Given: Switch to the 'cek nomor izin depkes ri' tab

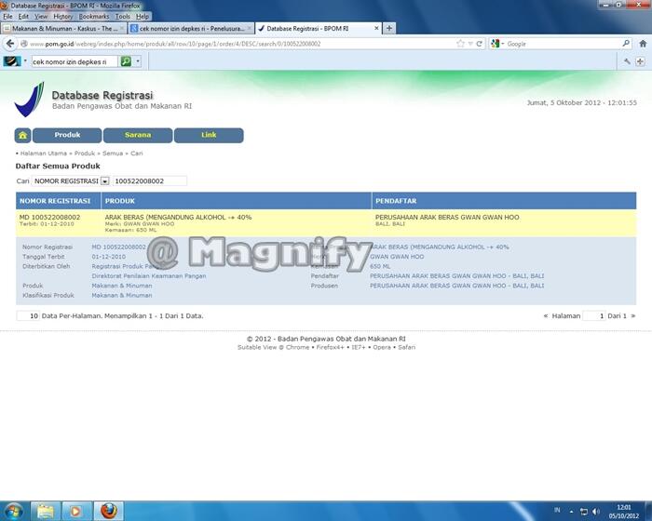Looking at the screenshot, I should 191,28.
